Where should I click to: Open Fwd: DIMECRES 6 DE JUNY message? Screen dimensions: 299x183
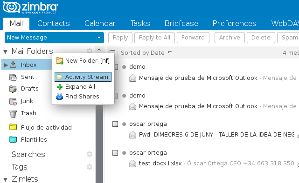216,135
